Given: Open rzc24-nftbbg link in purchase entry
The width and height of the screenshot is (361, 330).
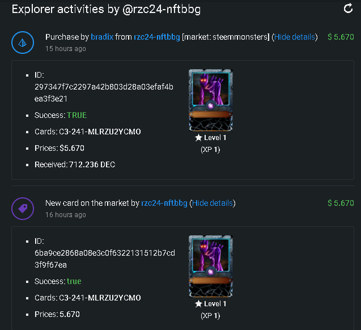Looking at the screenshot, I should (x=157, y=37).
